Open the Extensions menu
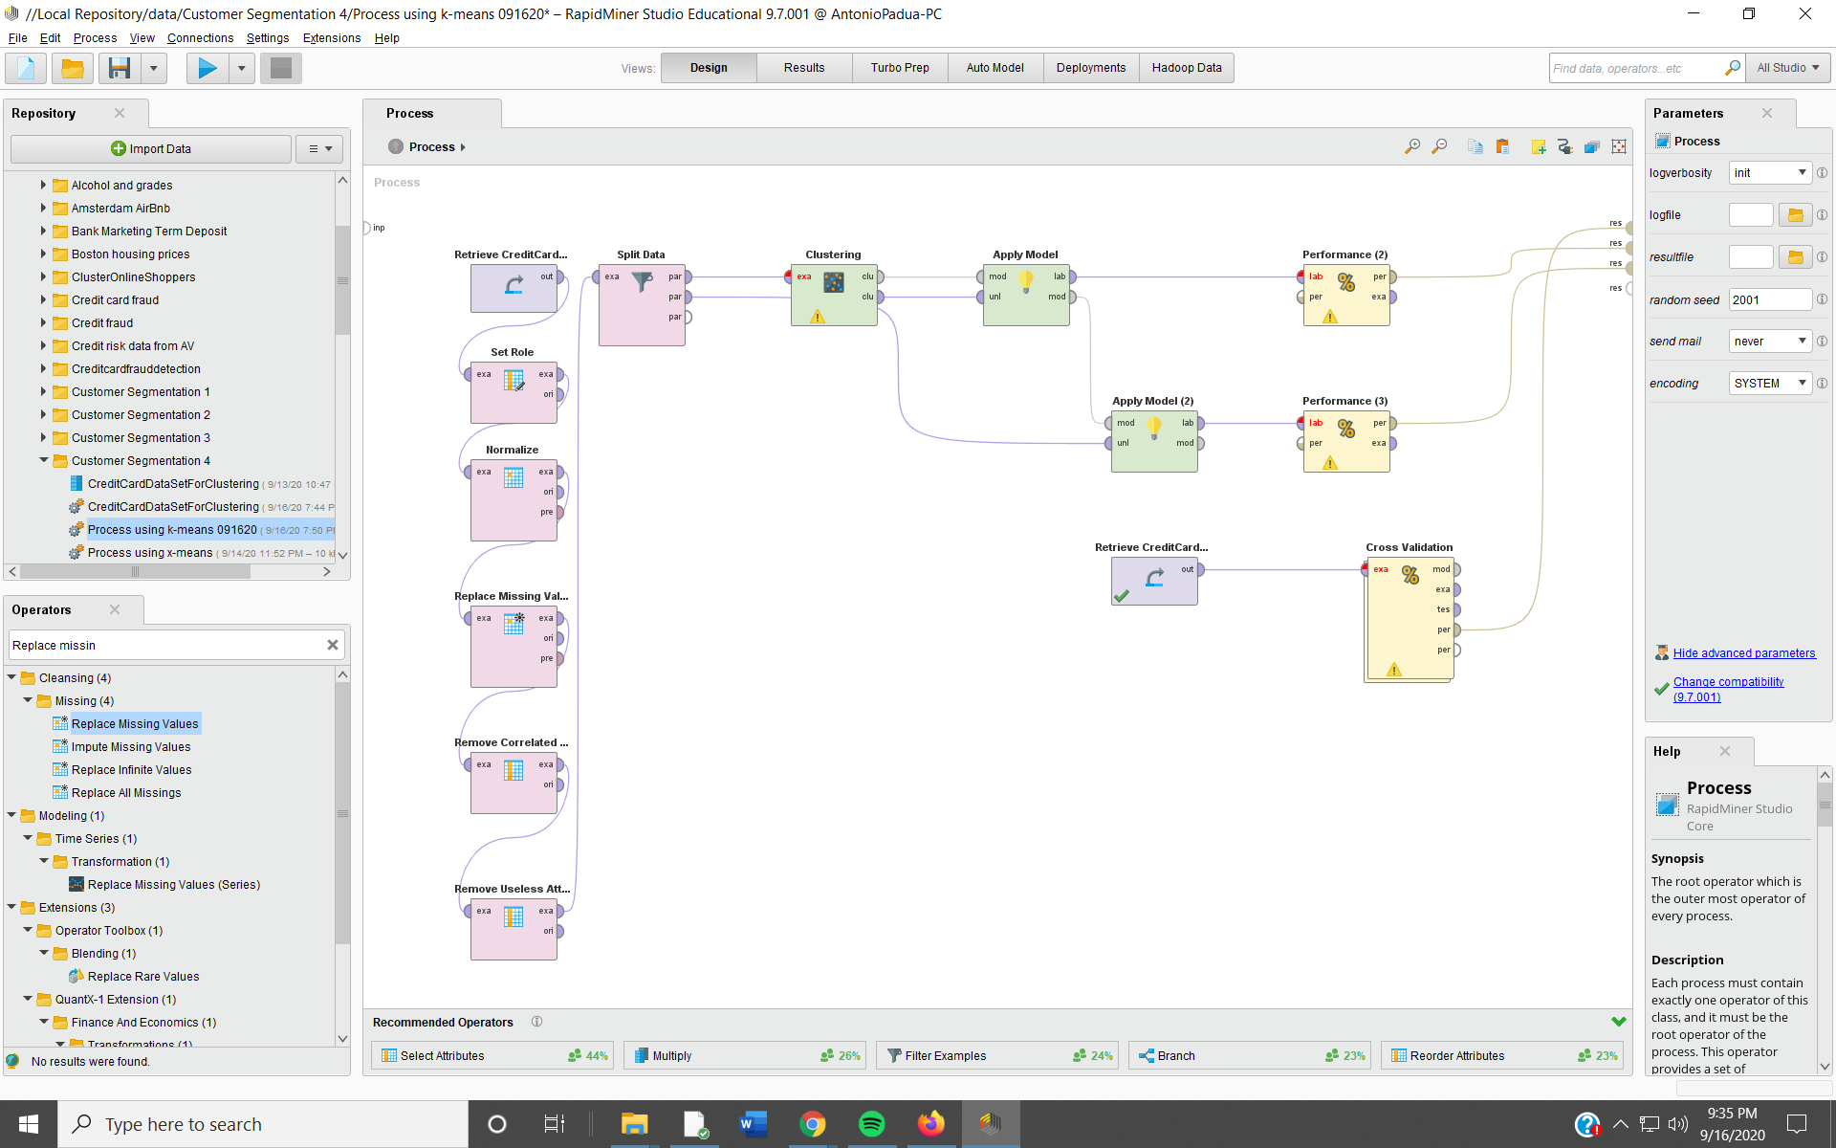Screen dimensions: 1836x1148 pos(331,37)
